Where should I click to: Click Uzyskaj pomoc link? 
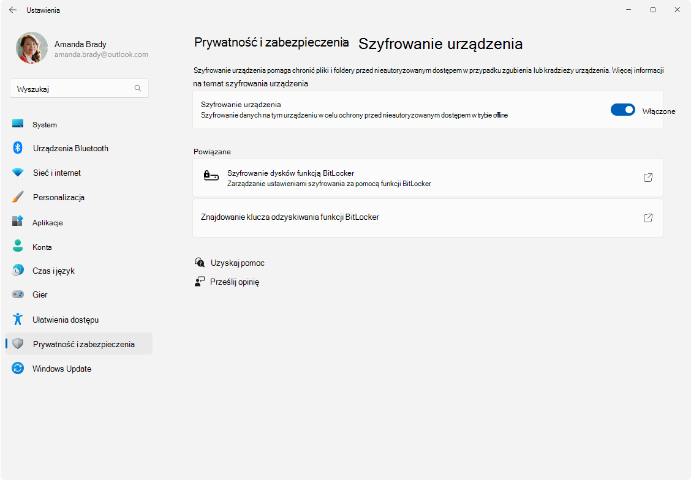pyautogui.click(x=237, y=263)
